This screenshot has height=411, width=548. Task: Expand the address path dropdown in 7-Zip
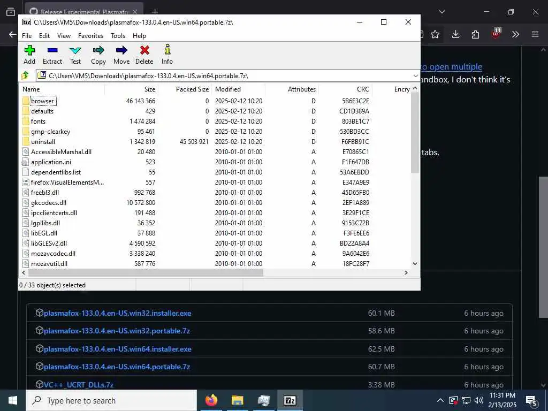pos(415,76)
